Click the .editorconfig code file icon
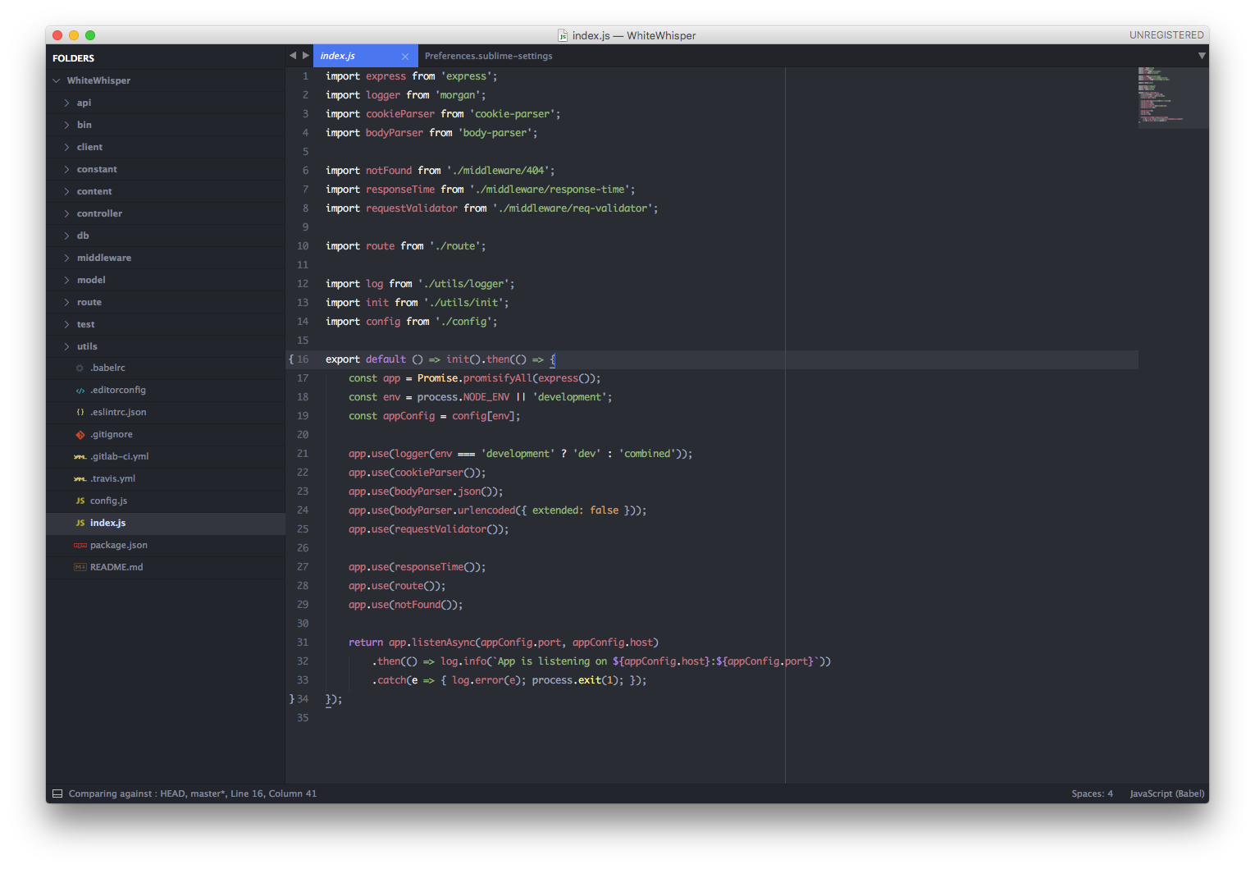The width and height of the screenshot is (1255, 869). click(80, 391)
